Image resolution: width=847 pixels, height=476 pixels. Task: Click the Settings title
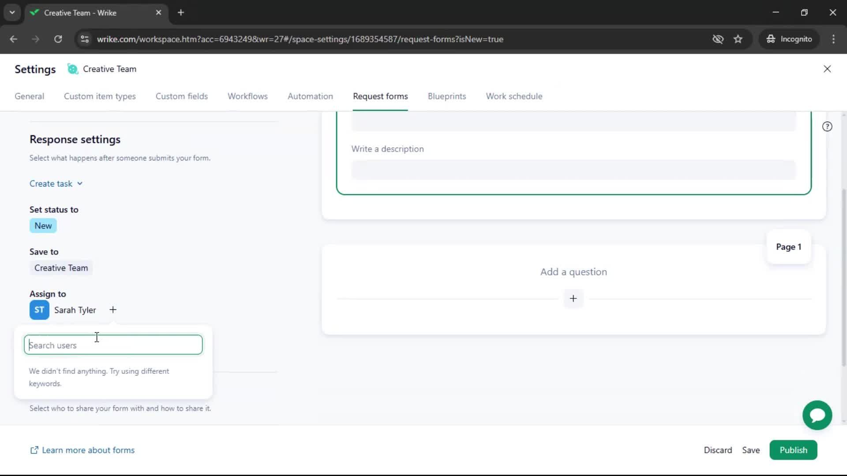point(35,69)
